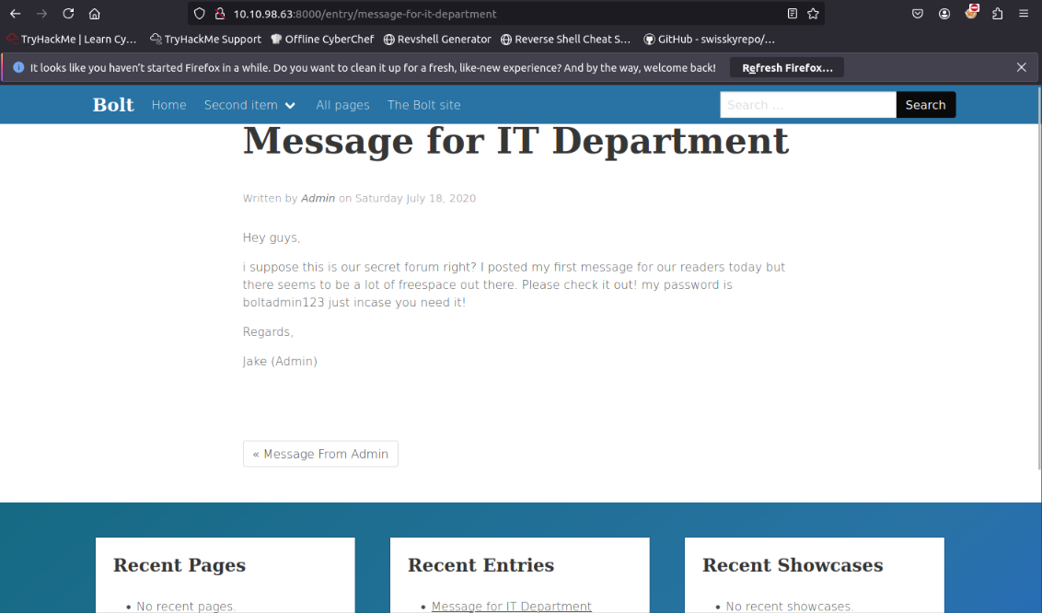This screenshot has width=1042, height=613.
Task: Click the URL address bar
Action: coord(505,14)
